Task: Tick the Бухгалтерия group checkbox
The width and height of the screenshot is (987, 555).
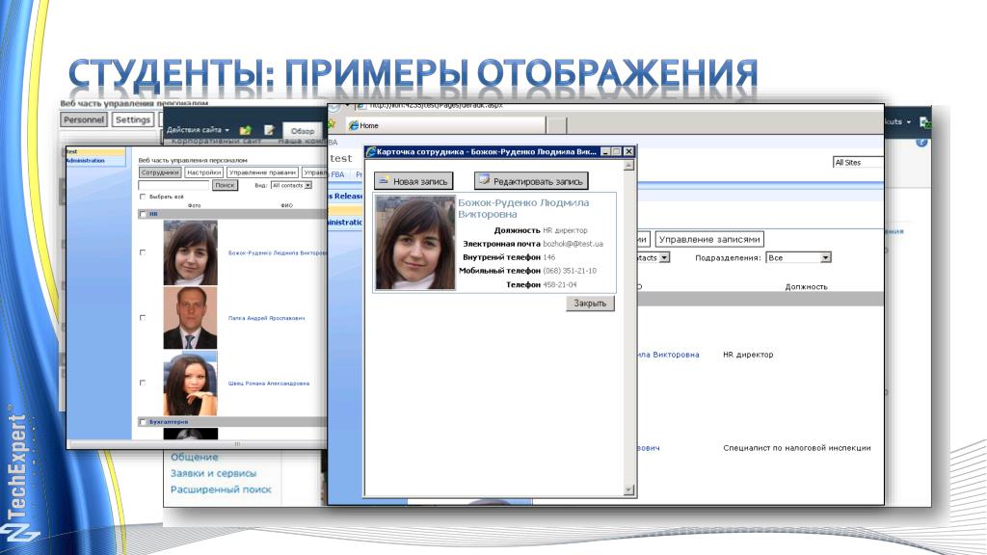Action: tap(143, 422)
